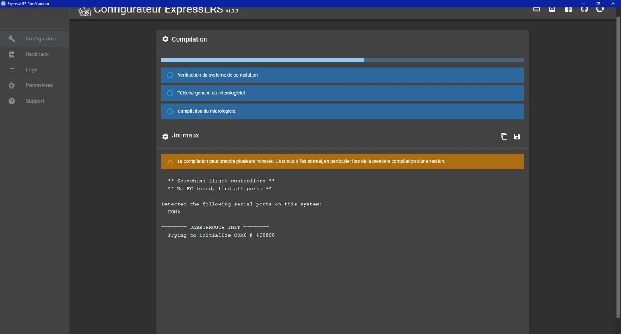Save the Journaux logs to file
621x334 pixels.
[517, 137]
